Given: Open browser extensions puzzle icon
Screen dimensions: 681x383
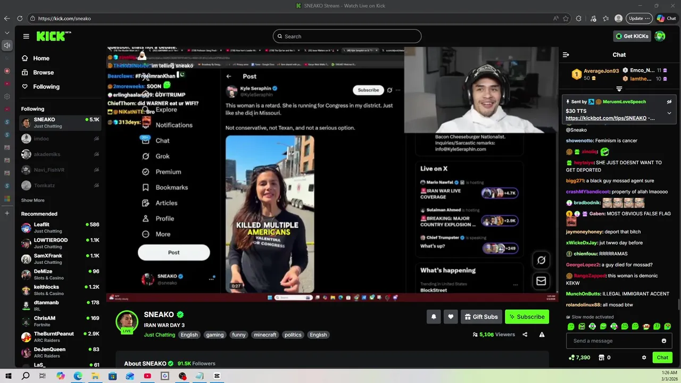Looking at the screenshot, I should click(579, 18).
